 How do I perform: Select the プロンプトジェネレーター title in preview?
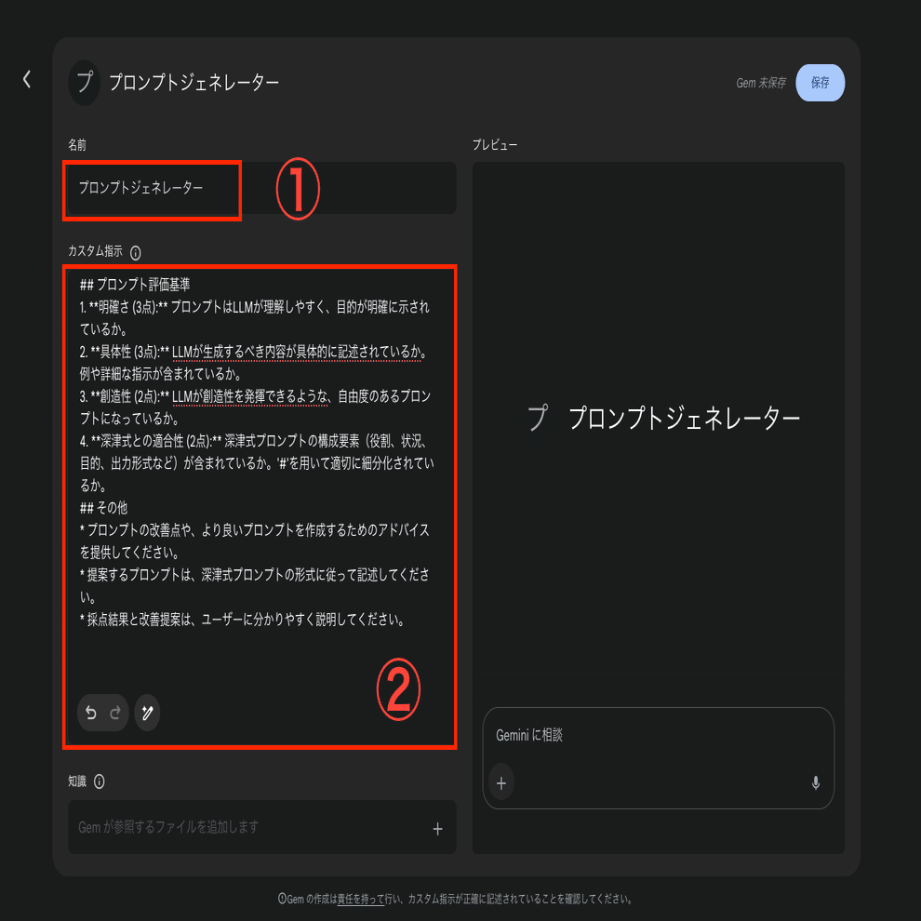[x=687, y=419]
